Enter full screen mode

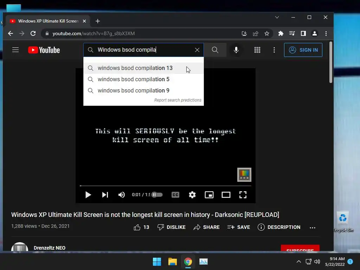click(x=243, y=195)
